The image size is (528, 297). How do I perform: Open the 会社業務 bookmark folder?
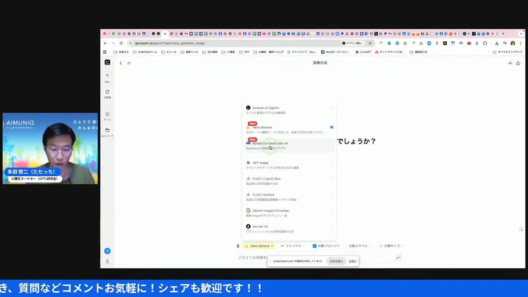tap(210, 52)
